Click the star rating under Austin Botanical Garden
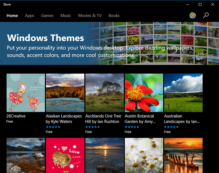The image size is (219, 173). point(132,127)
